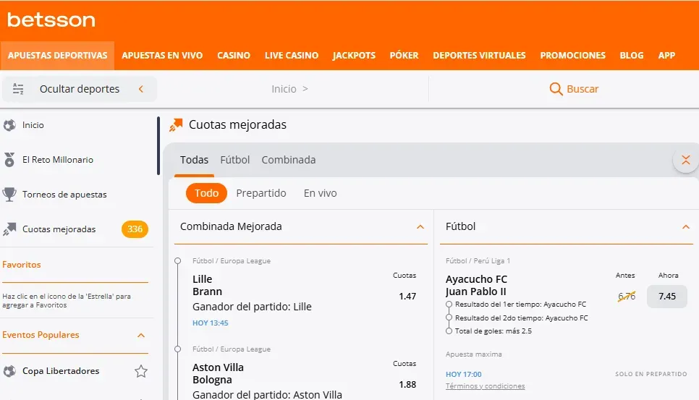Open the Buscar search field
Image resolution: width=699 pixels, height=400 pixels.
[574, 89]
